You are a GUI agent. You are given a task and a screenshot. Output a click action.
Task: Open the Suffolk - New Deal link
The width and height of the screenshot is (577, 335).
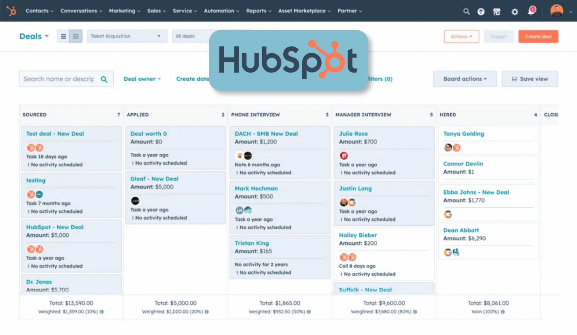365,290
